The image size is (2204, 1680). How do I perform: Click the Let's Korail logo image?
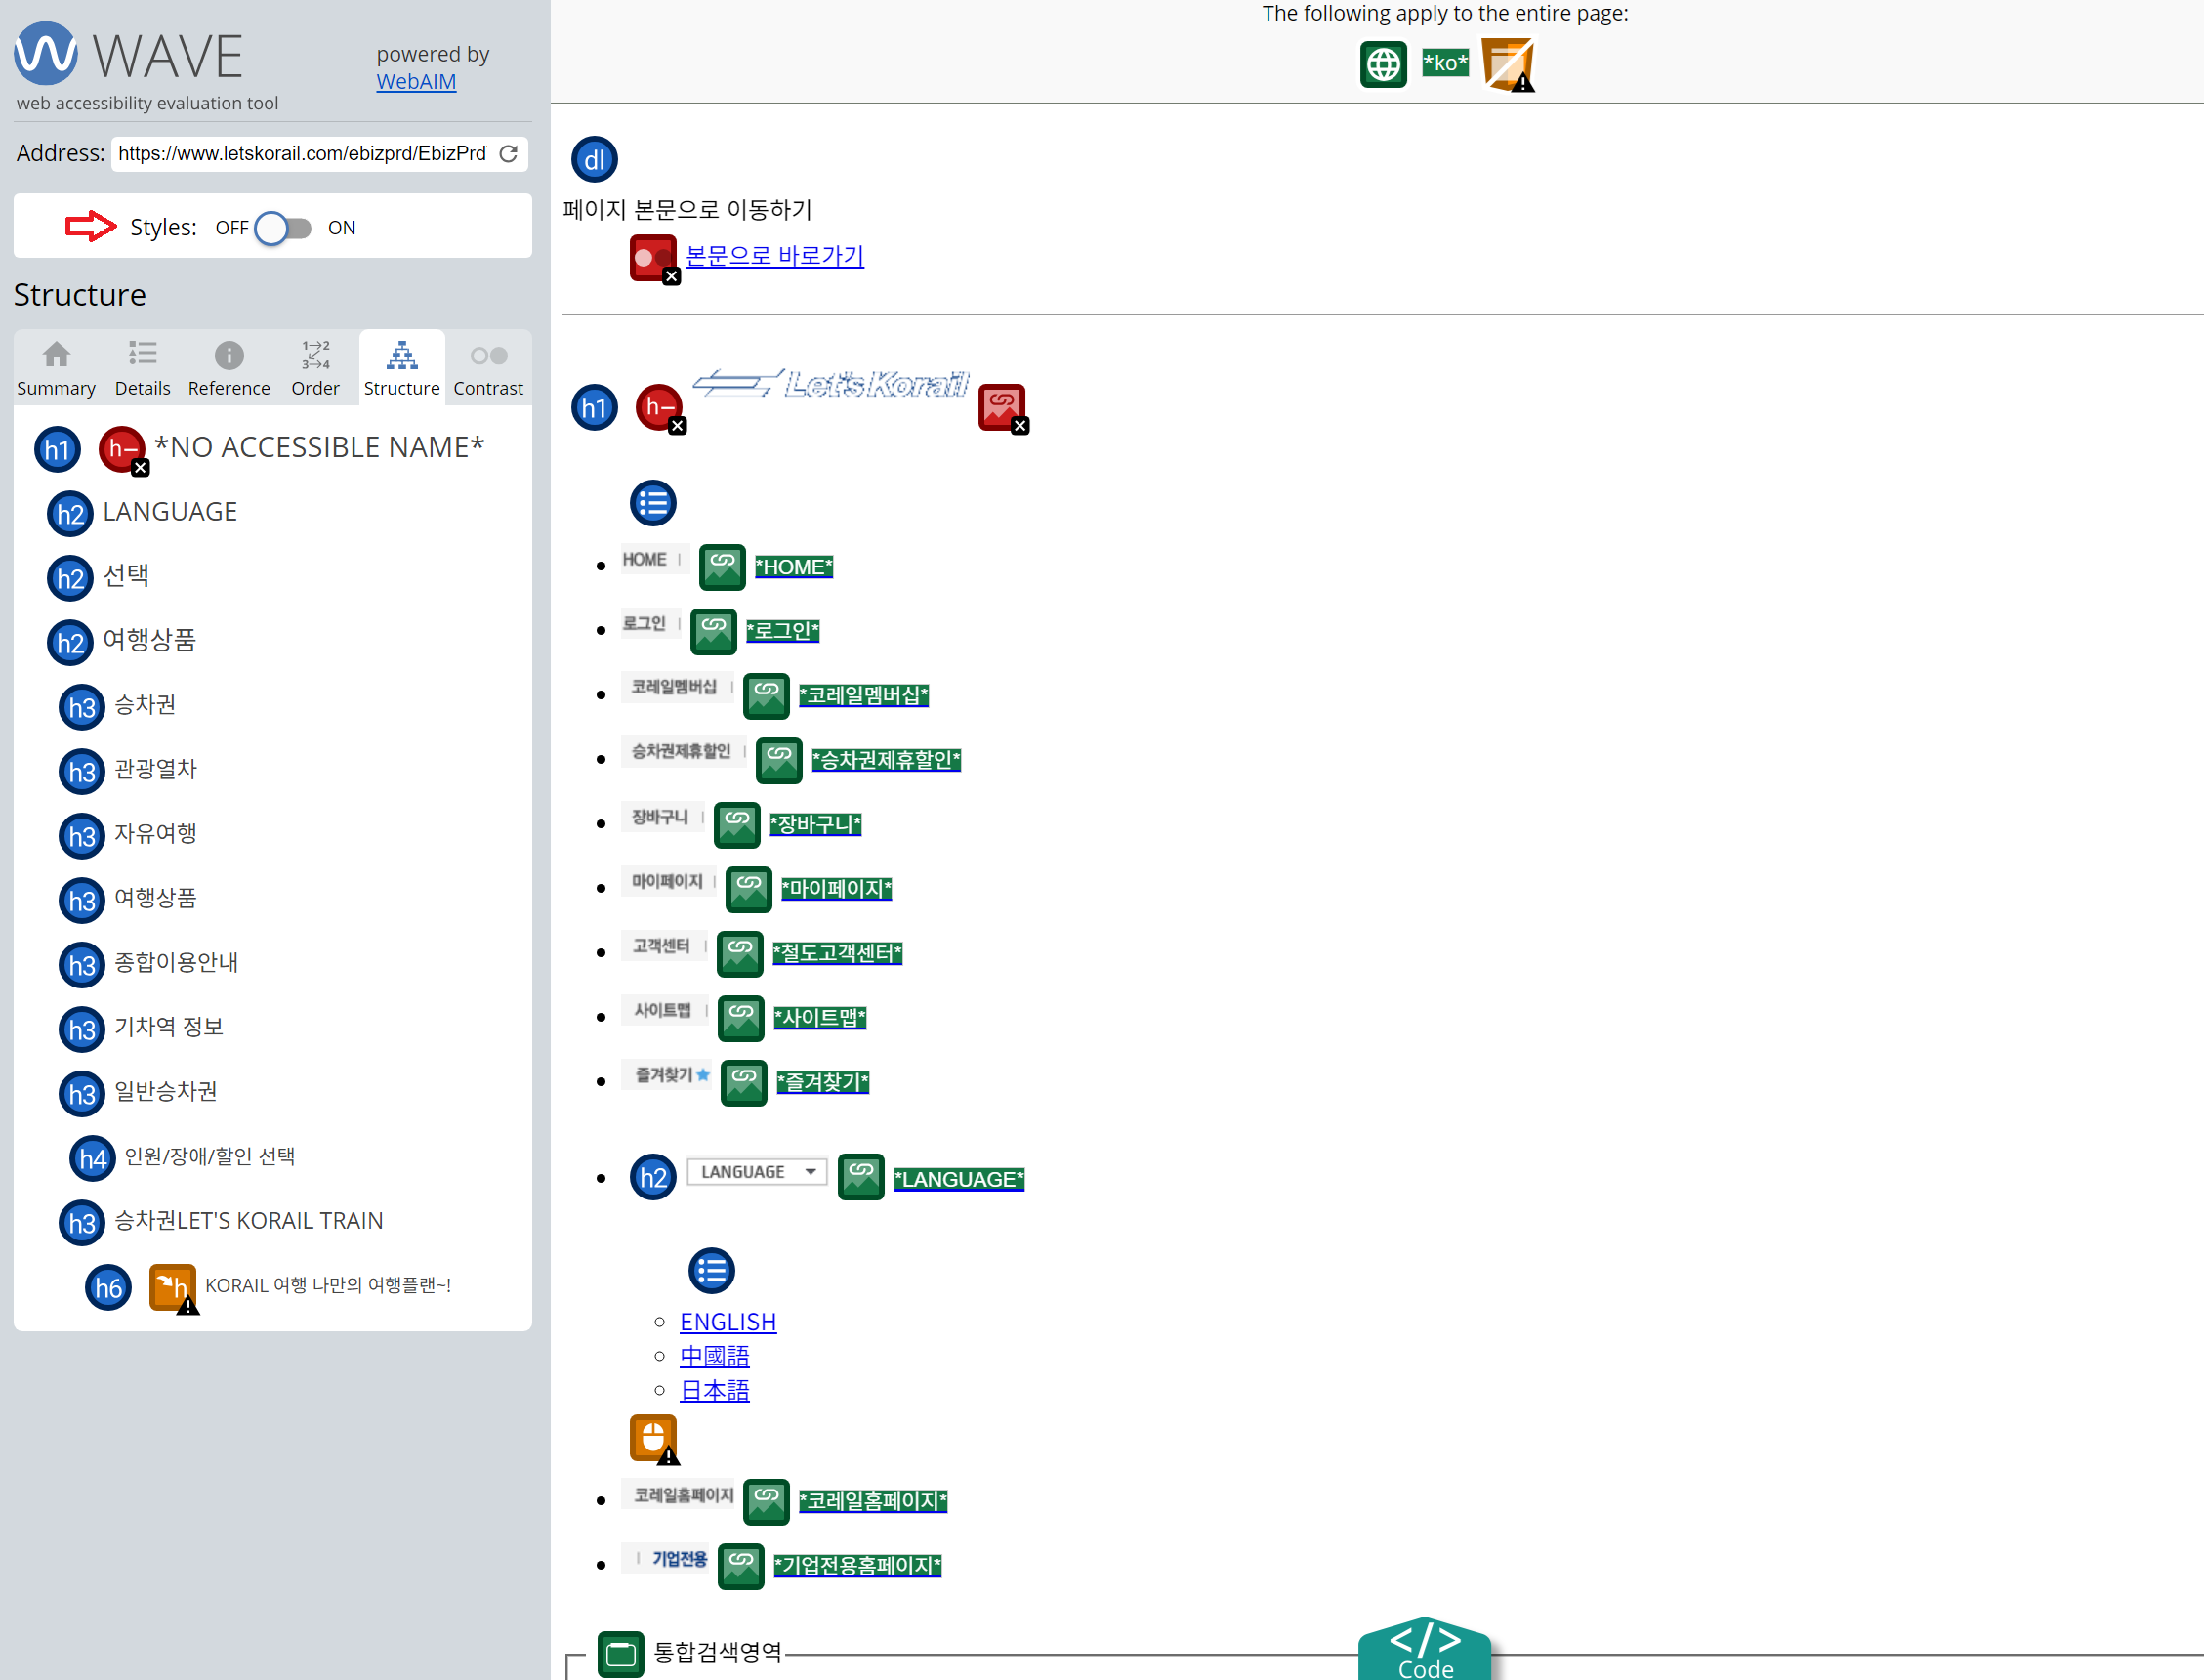tap(831, 383)
